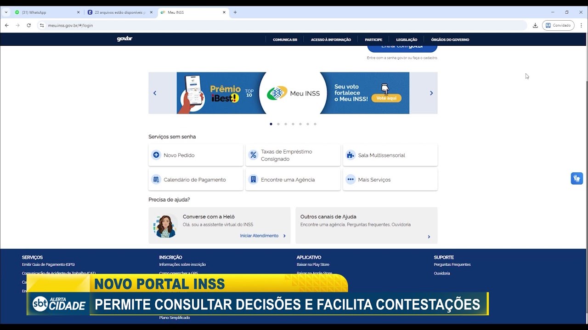Open Taxas de Empréstimo Consignado card
The height and width of the screenshot is (330, 588).
293,155
